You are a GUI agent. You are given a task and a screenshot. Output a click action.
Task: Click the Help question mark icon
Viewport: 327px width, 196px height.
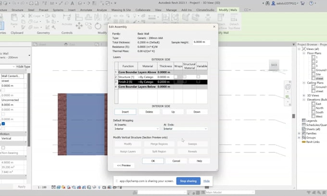click(x=311, y=3)
